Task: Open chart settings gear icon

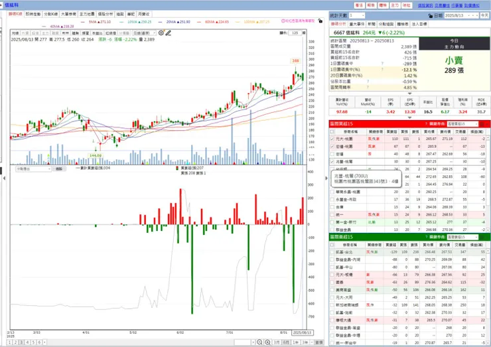Action: pos(161,33)
